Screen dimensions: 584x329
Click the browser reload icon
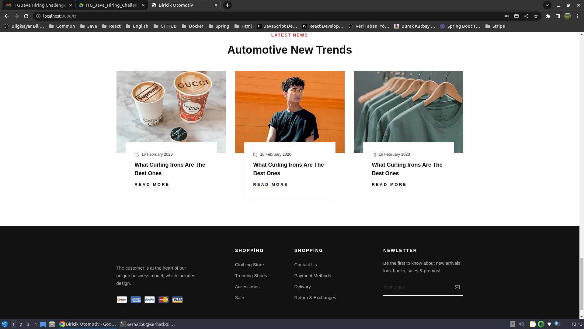[26, 16]
